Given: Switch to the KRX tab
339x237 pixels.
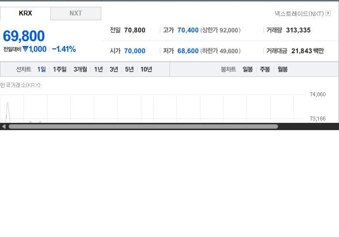Looking at the screenshot, I should (25, 14).
